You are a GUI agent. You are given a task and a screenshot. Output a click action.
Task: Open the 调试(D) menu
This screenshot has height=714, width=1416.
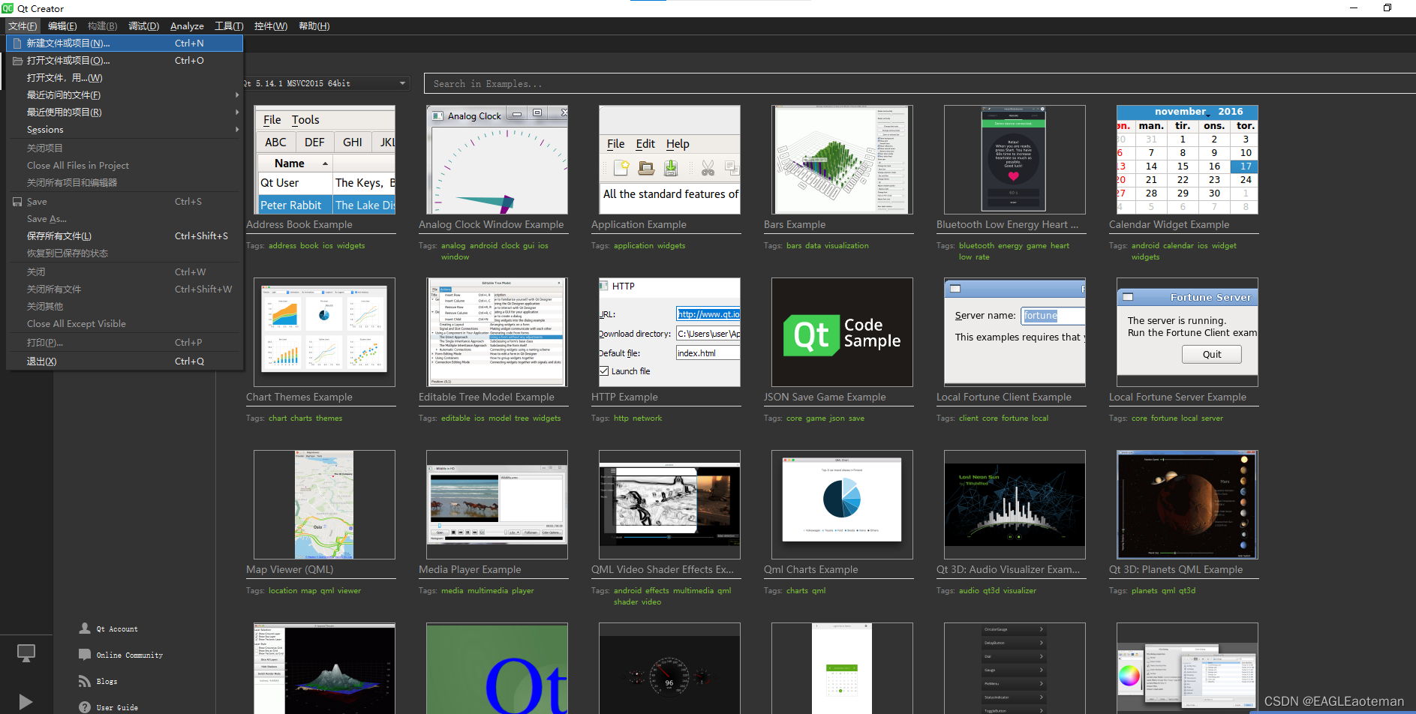143,26
